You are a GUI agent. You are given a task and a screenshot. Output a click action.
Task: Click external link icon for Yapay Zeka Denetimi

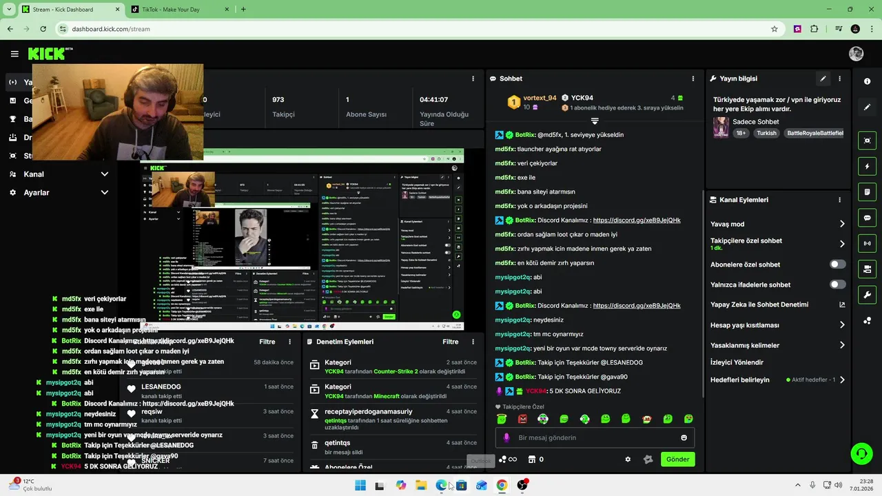pyautogui.click(x=842, y=304)
